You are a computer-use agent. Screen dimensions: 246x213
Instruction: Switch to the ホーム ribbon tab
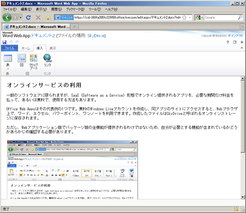point(26,48)
